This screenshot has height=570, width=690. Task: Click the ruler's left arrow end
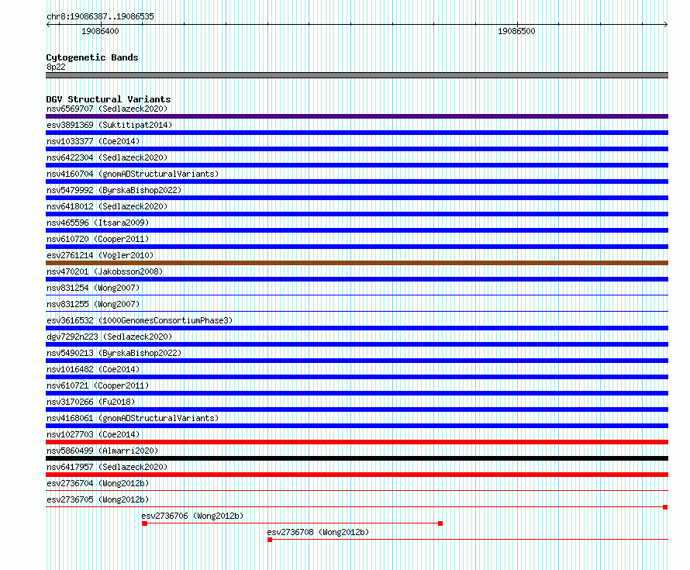[x=48, y=25]
